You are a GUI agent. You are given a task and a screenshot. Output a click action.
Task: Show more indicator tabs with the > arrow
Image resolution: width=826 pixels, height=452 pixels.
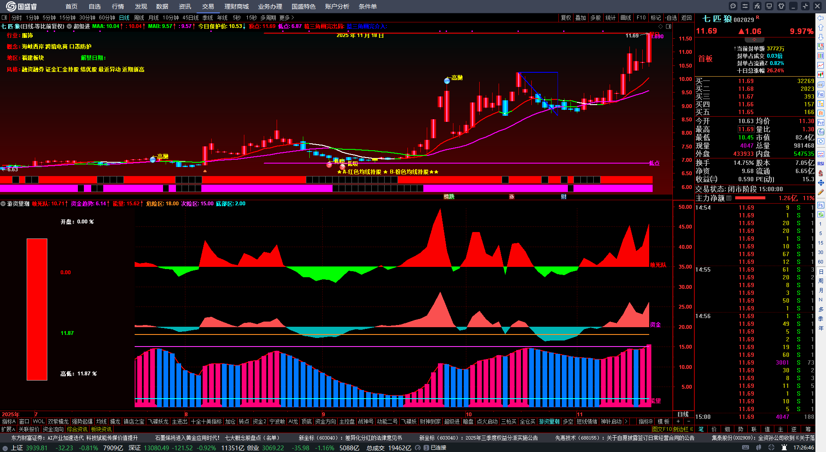point(626,421)
